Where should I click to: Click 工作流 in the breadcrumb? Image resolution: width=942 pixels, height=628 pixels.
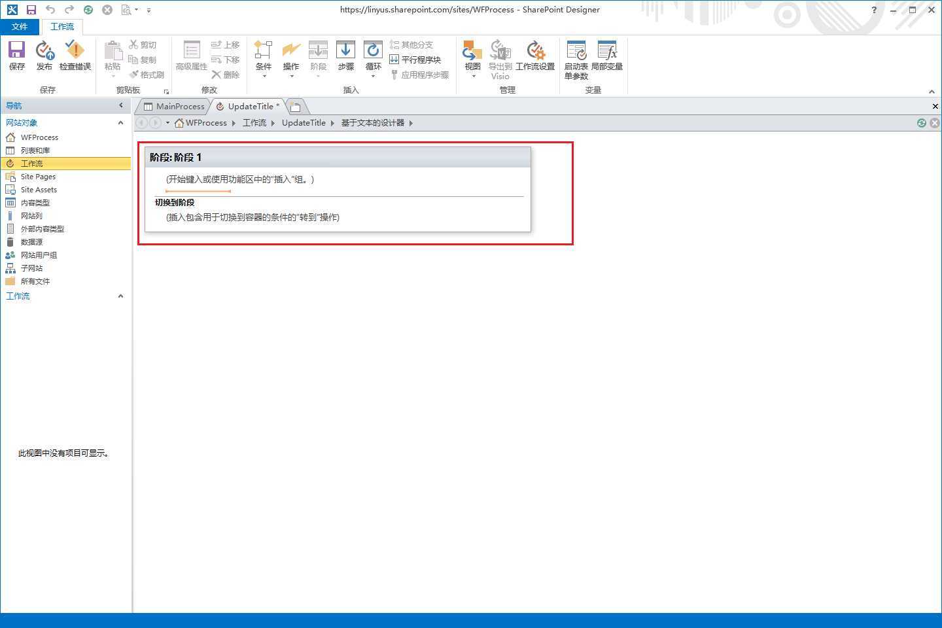[x=254, y=123]
